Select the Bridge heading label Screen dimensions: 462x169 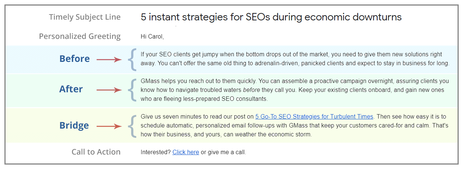point(74,126)
